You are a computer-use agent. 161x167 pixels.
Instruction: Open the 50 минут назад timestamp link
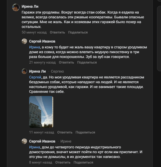(x=34, y=32)
